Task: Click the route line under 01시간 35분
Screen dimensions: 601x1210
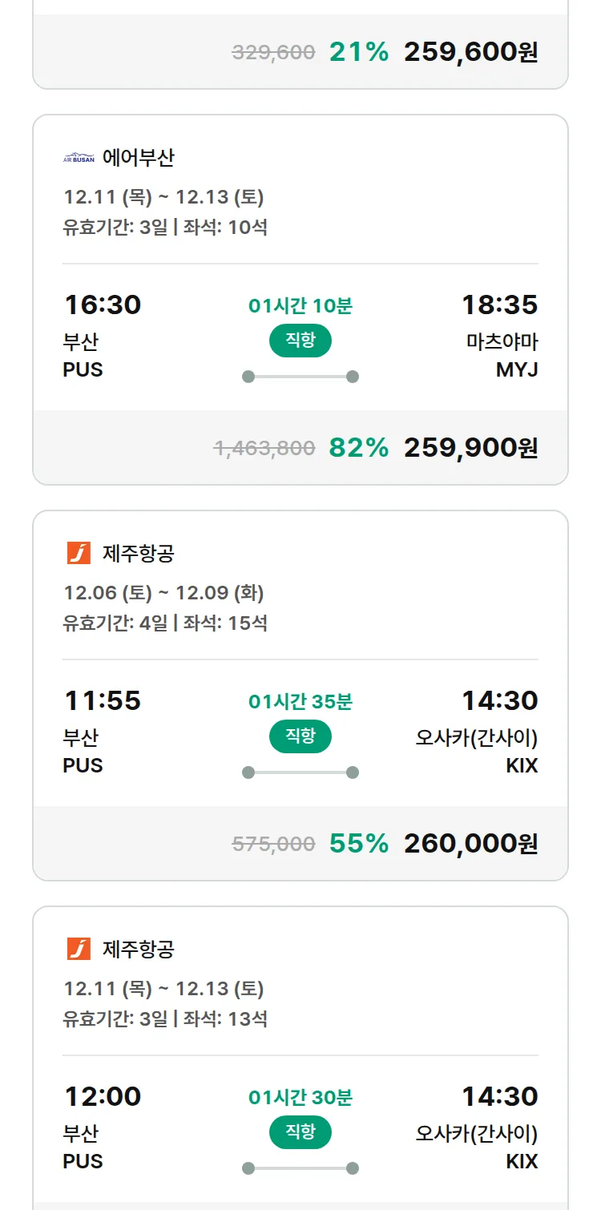Action: (300, 772)
